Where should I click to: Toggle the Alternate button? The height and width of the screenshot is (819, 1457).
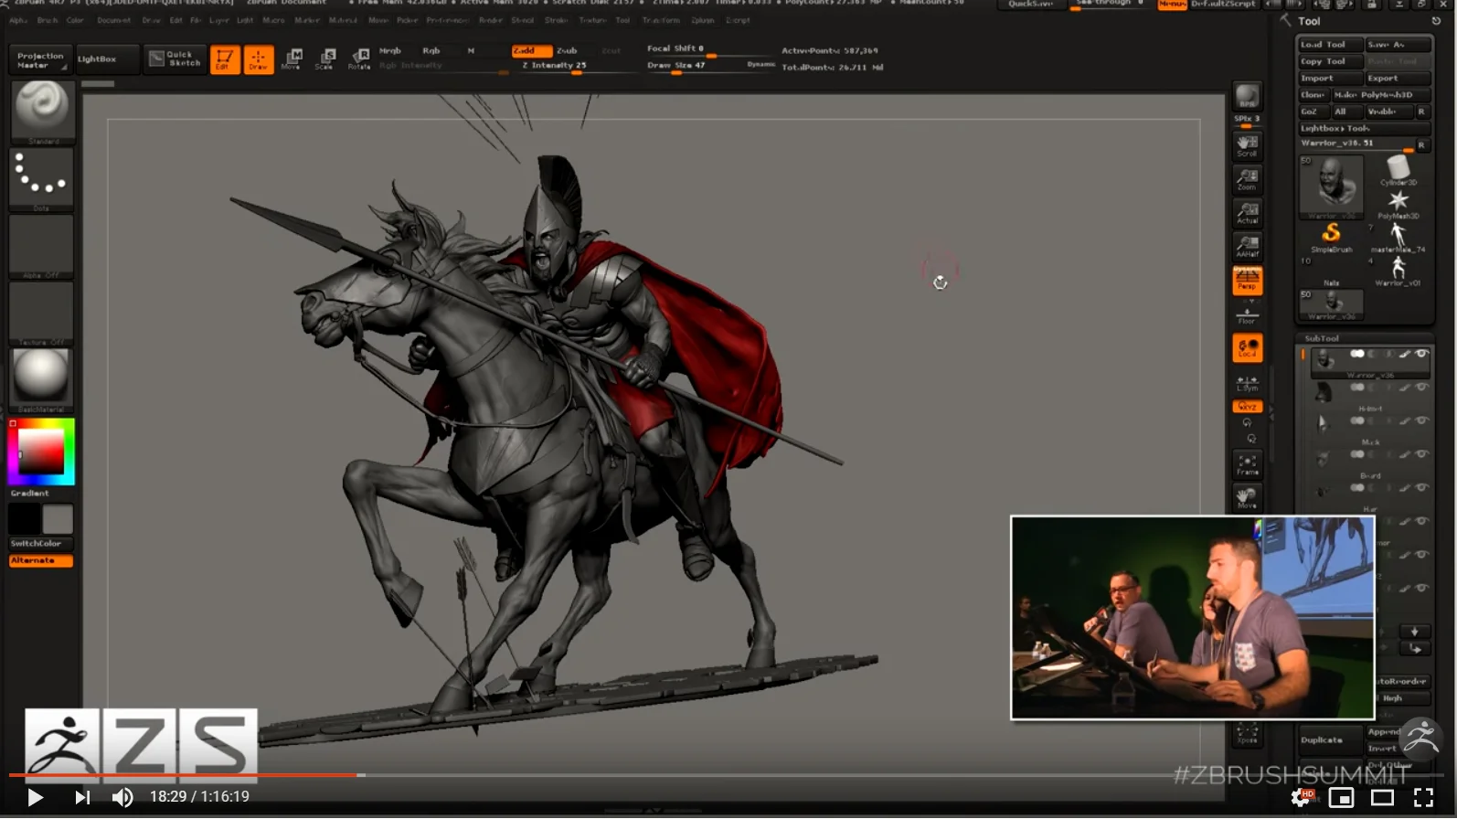(x=41, y=560)
